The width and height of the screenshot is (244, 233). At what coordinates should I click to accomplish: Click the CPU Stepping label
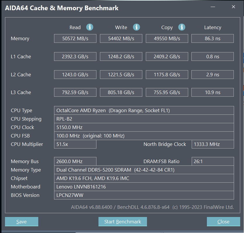point(26,119)
